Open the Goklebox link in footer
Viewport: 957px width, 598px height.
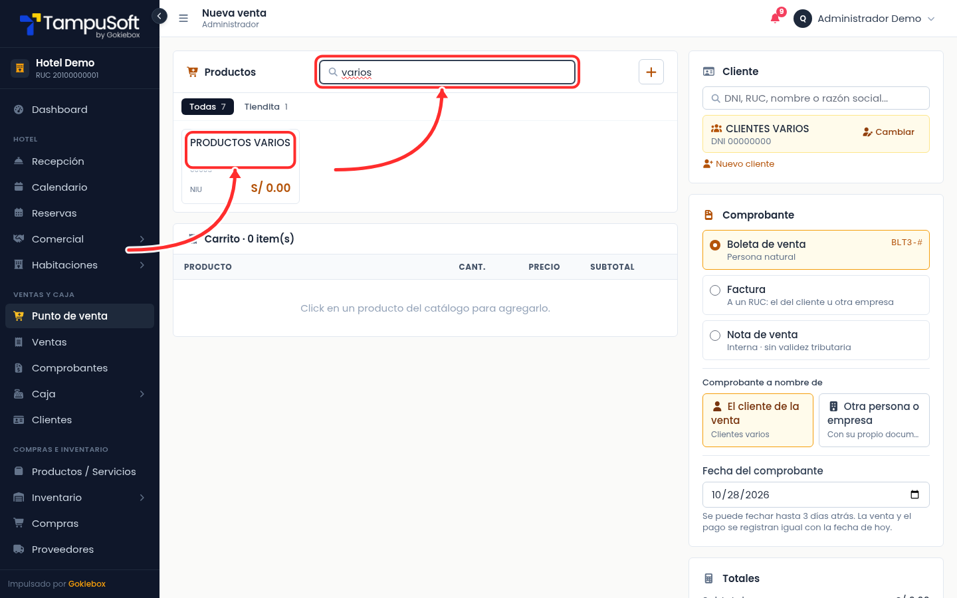point(87,584)
